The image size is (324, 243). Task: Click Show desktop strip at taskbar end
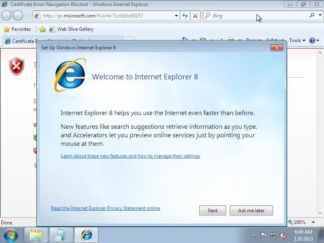321,235
